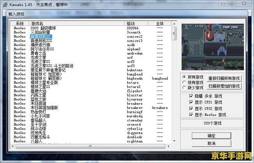Click the list scroll-up arrow
254x163 pixels.
(x=174, y=24)
